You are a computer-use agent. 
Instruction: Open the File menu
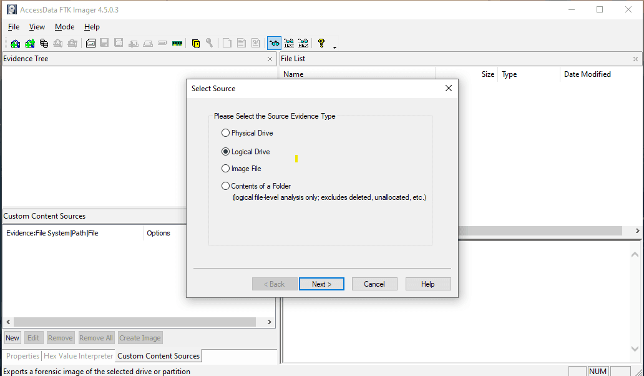point(14,27)
